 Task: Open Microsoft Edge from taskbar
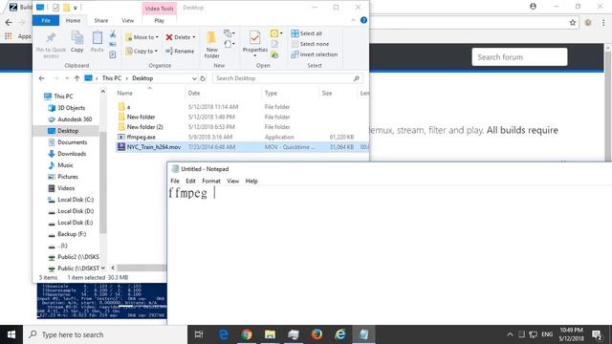pyautogui.click(x=223, y=334)
